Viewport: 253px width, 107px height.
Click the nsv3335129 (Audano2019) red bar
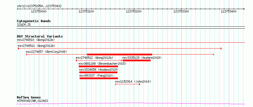(136, 60)
